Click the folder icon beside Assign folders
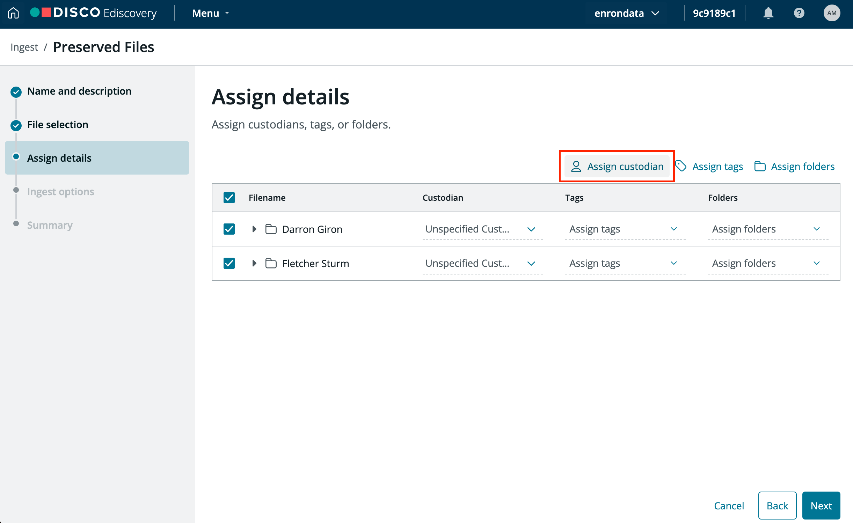 pyautogui.click(x=760, y=167)
